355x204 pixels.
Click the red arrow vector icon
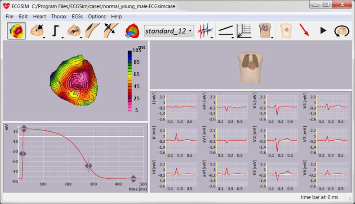click(x=304, y=30)
